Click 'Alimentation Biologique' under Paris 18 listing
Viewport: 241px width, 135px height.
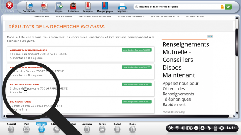[26, 58]
